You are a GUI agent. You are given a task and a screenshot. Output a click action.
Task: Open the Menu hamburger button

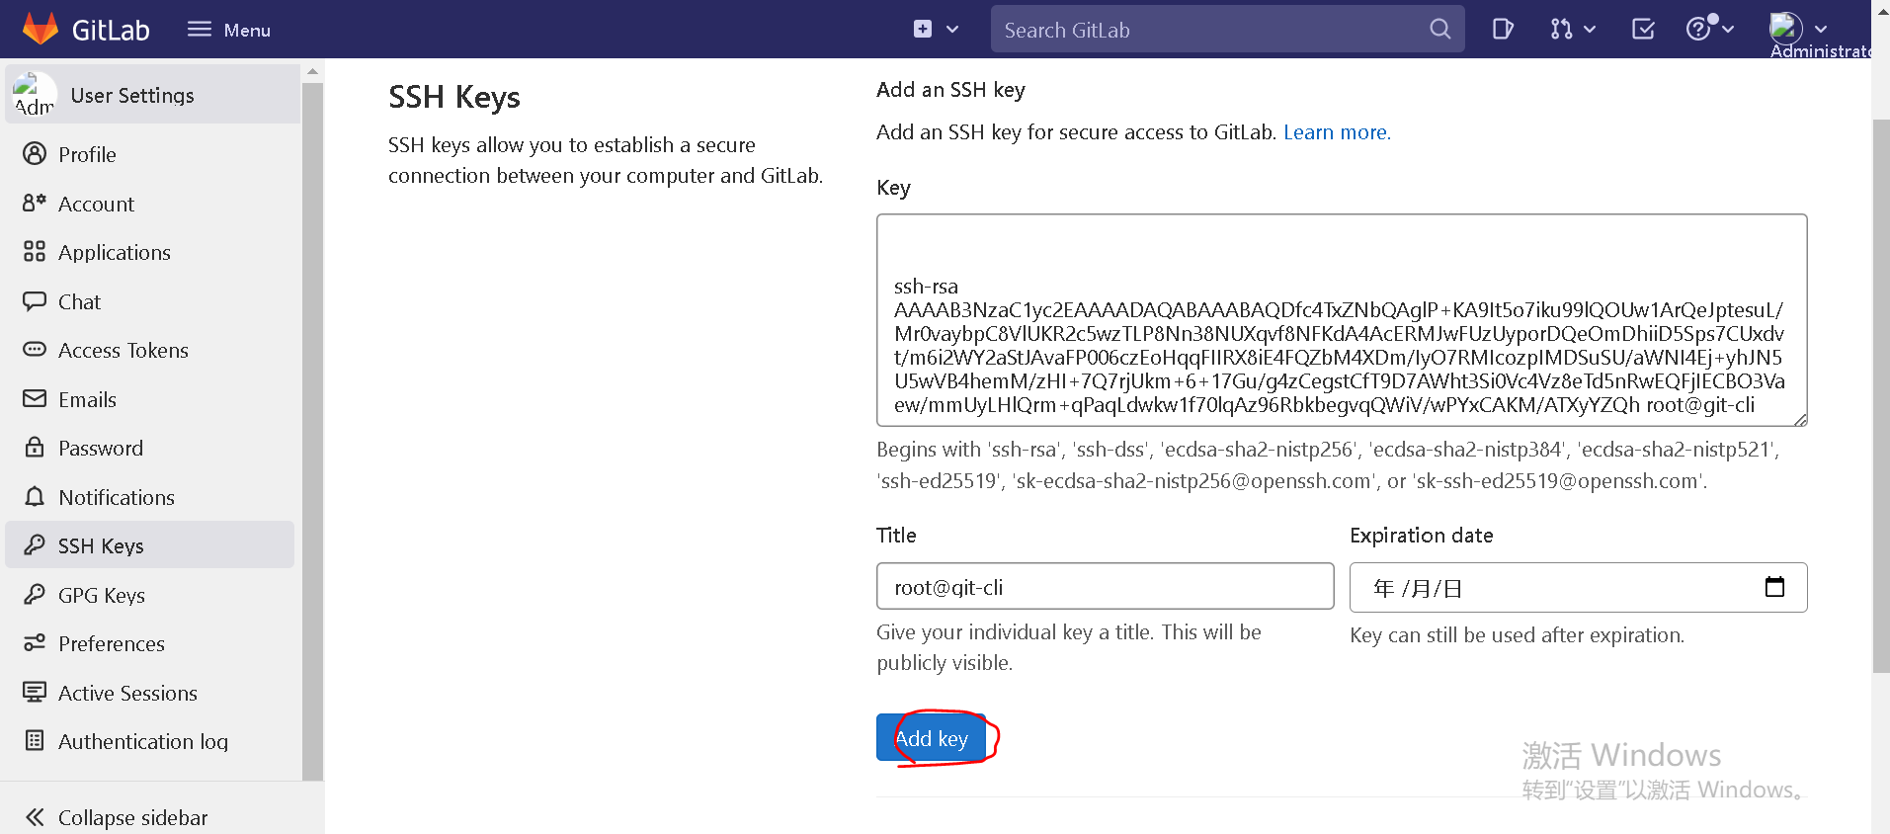pos(229,30)
